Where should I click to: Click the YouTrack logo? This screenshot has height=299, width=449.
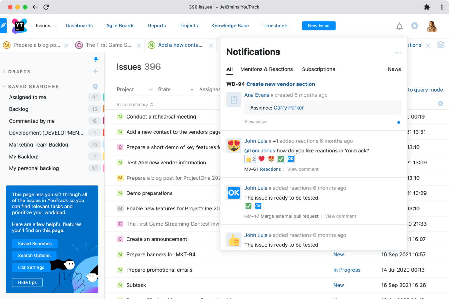pos(19,26)
